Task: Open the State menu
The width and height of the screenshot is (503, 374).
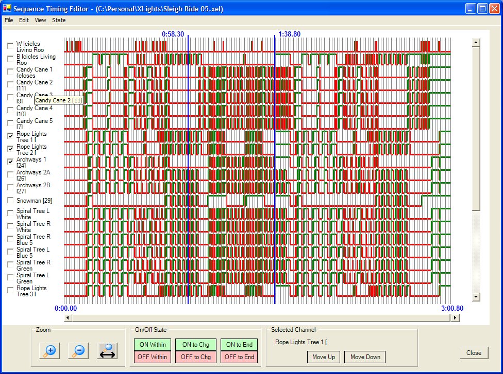Action: [x=59, y=20]
